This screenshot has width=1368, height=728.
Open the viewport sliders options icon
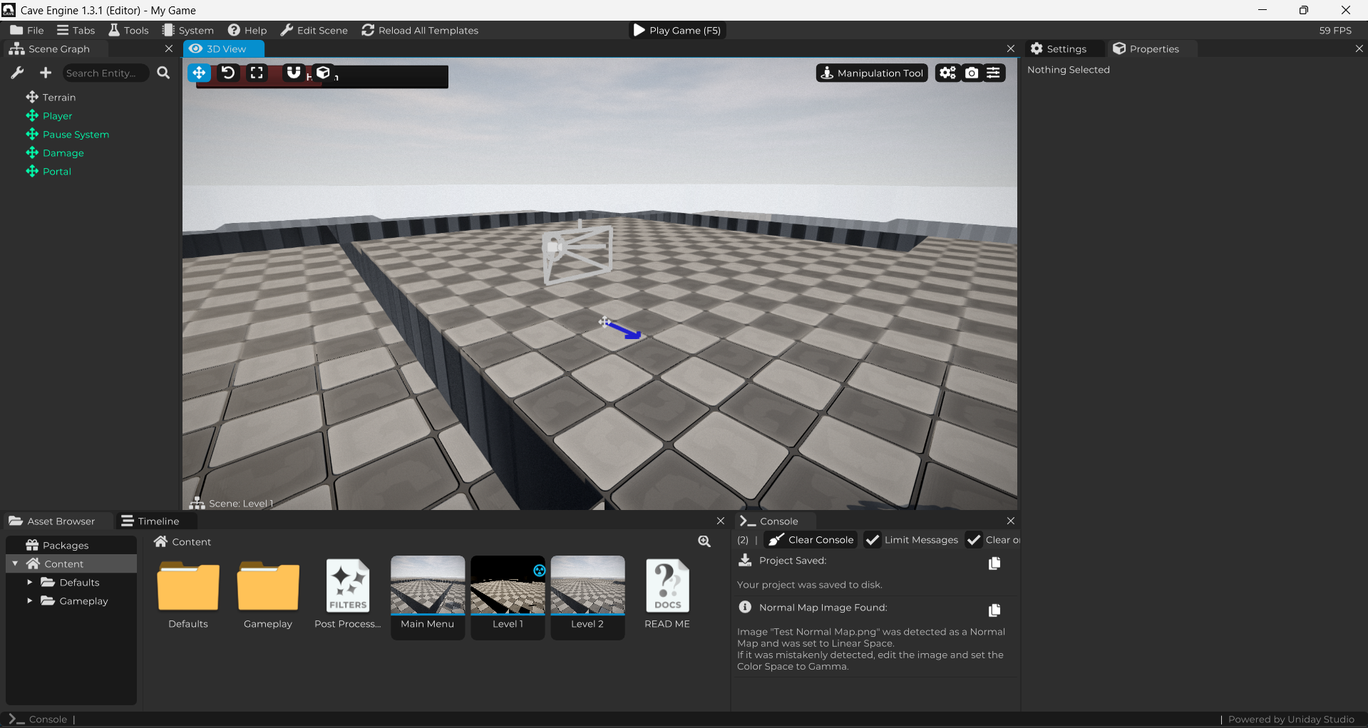994,73
